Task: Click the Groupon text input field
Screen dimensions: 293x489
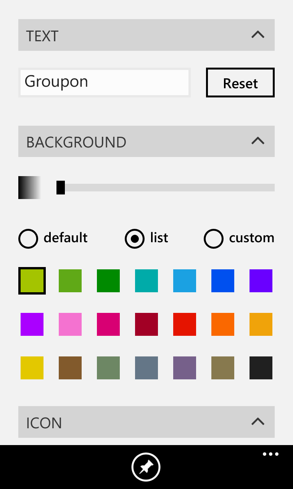Action: pyautogui.click(x=104, y=83)
